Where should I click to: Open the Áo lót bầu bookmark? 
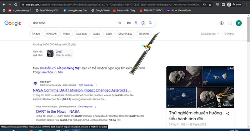(x=180, y=10)
